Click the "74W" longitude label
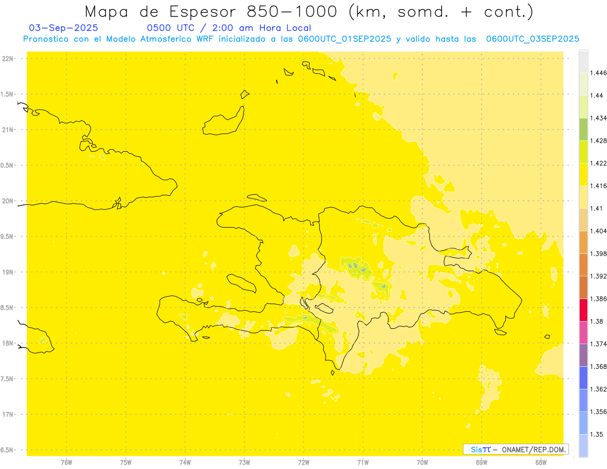This screenshot has width=607, height=469. coord(185,462)
